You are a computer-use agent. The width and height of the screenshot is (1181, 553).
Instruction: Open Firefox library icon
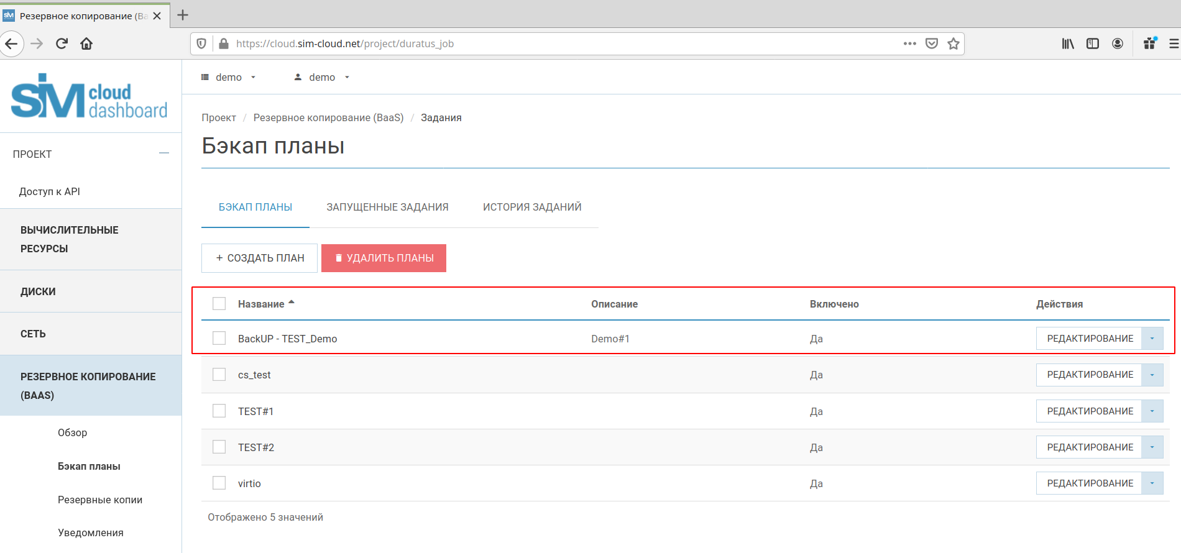tap(1067, 43)
